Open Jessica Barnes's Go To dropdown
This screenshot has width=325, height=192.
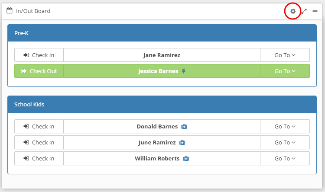coord(285,71)
